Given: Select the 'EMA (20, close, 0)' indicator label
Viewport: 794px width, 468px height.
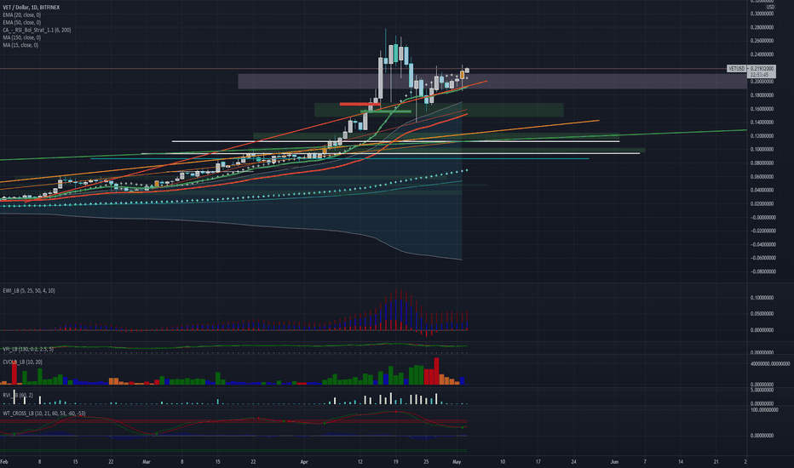Looking at the screenshot, I should [x=22, y=15].
